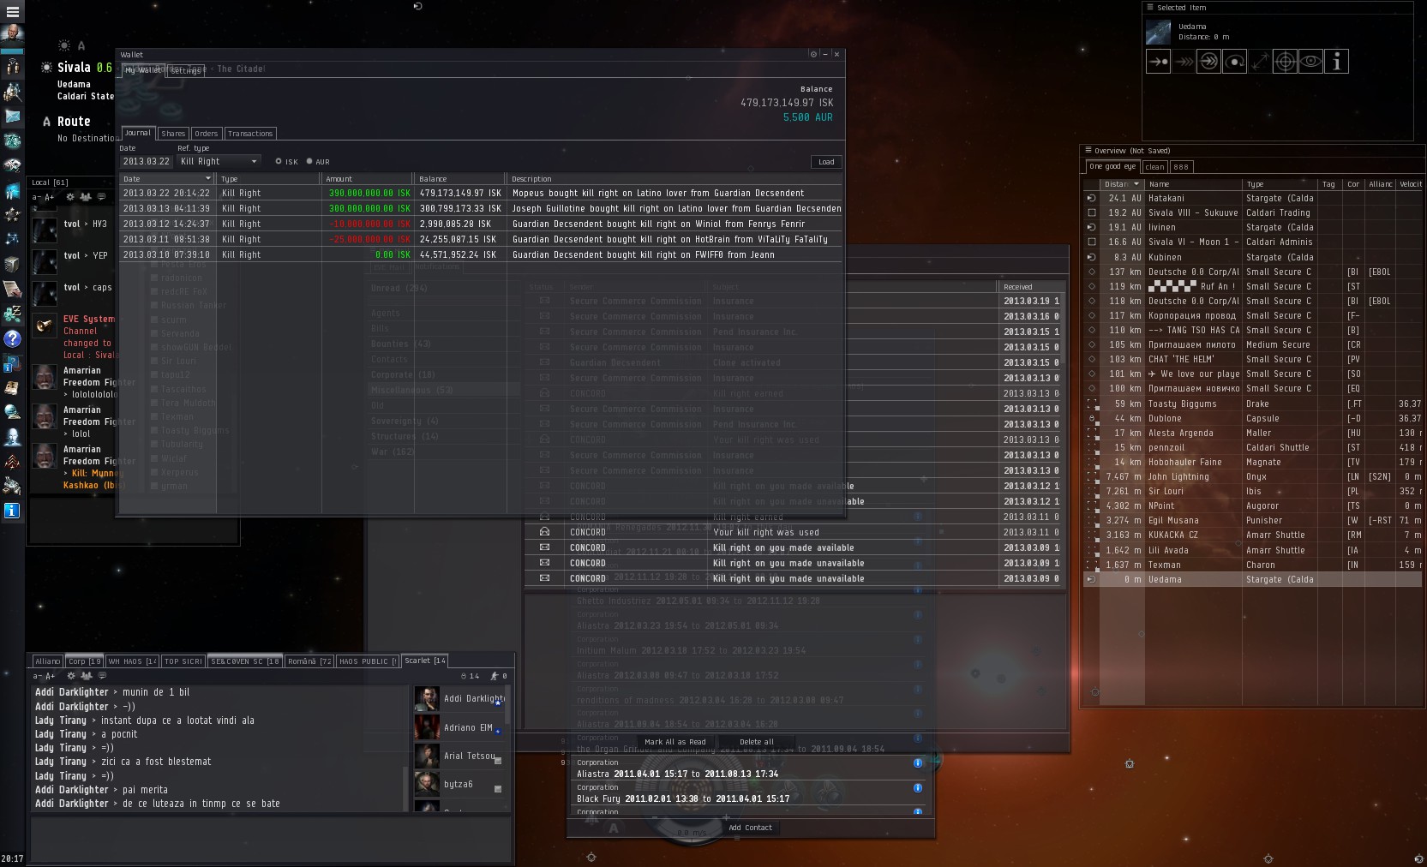This screenshot has width=1427, height=867.
Task: Click the autopilot A icon beside Route
Action: tap(46, 122)
